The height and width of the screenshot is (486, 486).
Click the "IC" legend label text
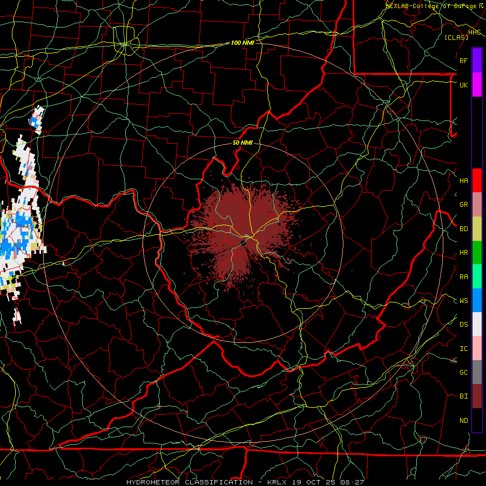point(464,348)
